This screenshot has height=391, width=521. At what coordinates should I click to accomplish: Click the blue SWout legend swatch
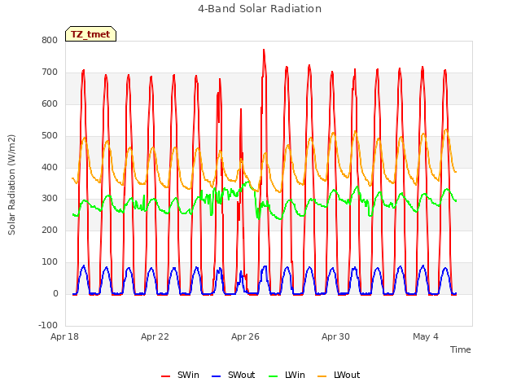pos(216,376)
